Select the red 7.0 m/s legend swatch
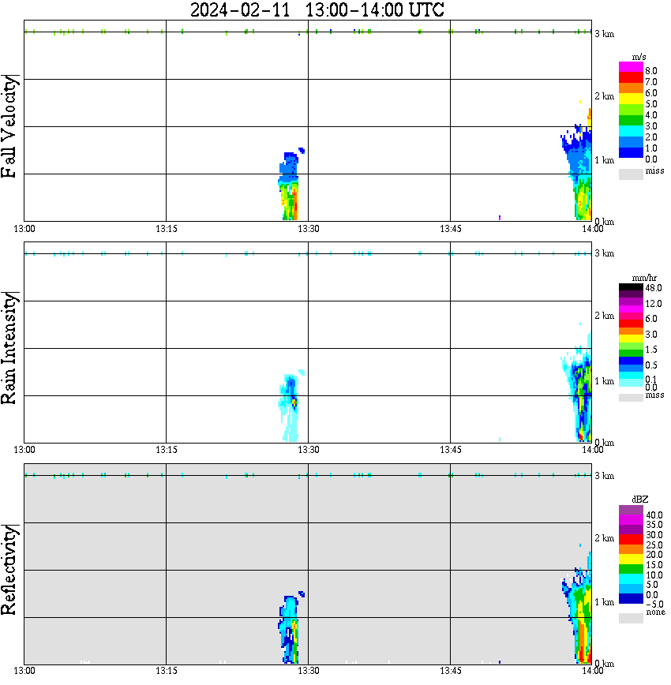Viewport: 671px width, 685px height. [x=631, y=78]
